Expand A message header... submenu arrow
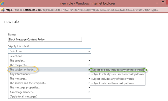This screenshot has height=101, width=168. pos(89,92)
